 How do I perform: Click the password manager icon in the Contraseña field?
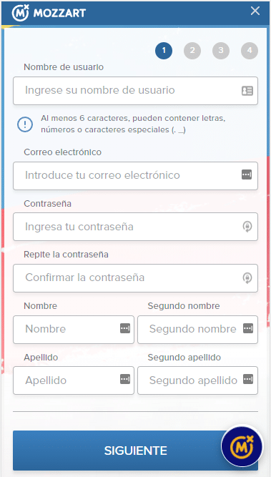tap(247, 227)
